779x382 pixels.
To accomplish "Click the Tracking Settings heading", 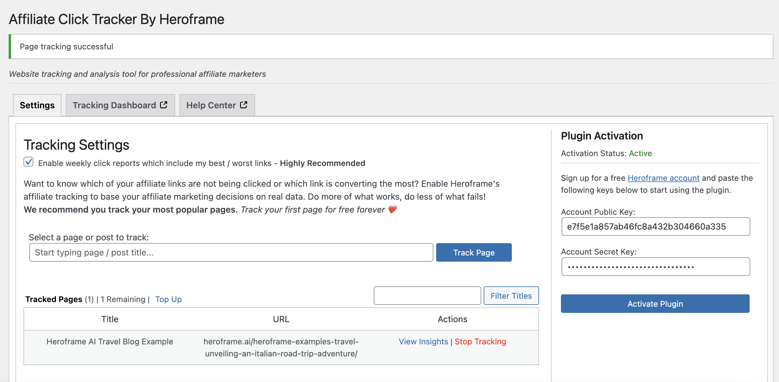I will click(76, 145).
